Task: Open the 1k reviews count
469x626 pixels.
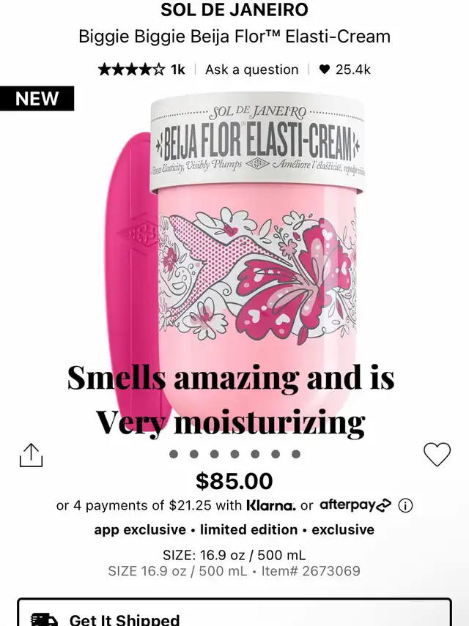Action: [x=178, y=70]
